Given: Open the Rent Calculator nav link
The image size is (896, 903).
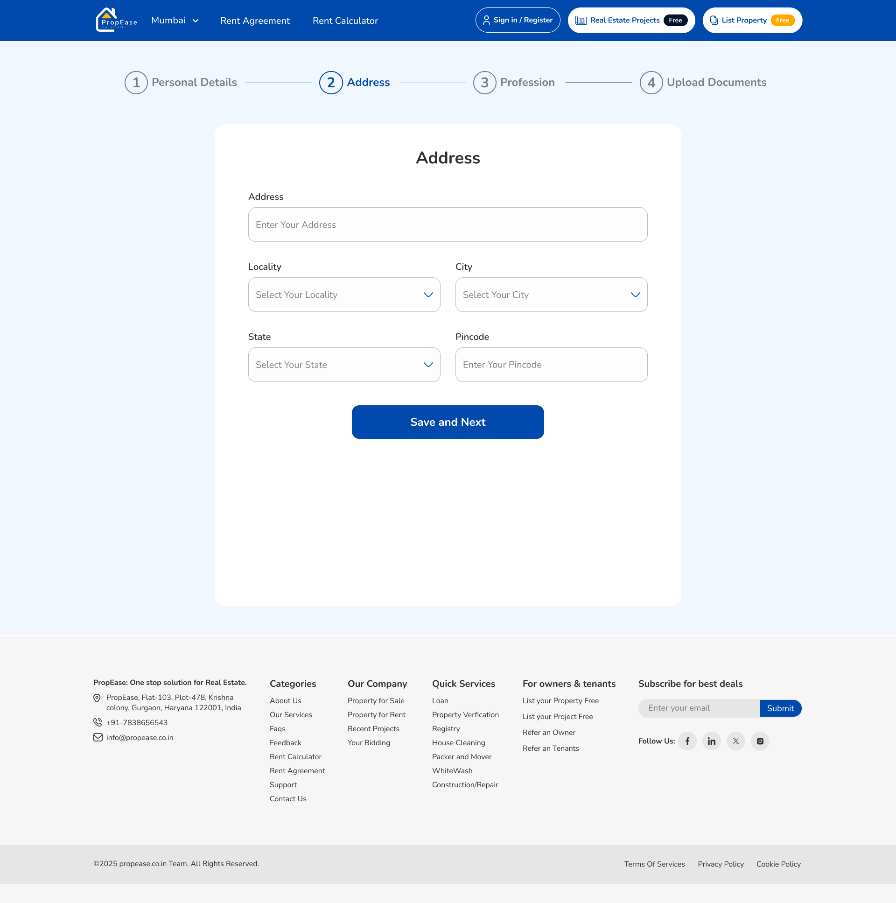Looking at the screenshot, I should pos(345,21).
